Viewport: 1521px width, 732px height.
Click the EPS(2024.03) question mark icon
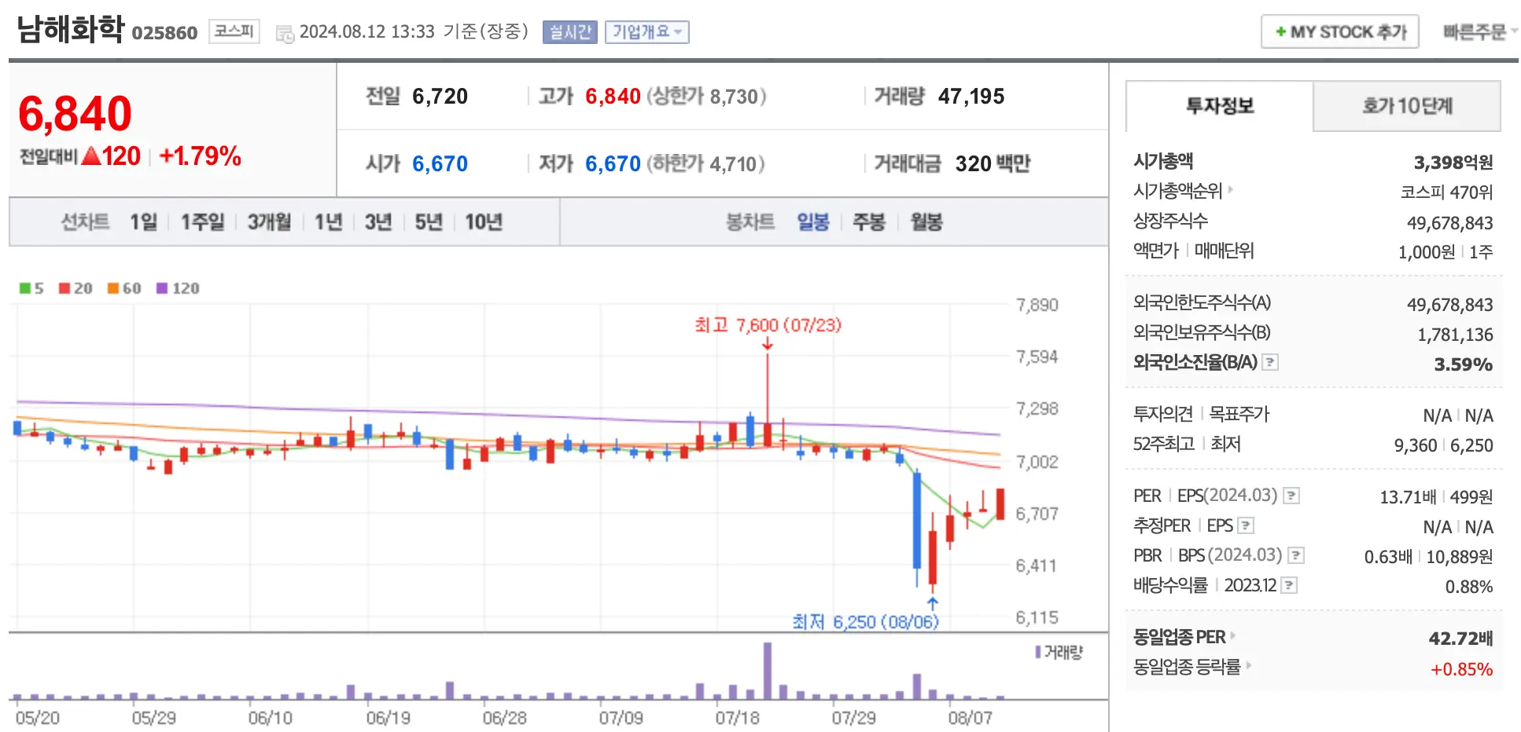click(x=1291, y=495)
